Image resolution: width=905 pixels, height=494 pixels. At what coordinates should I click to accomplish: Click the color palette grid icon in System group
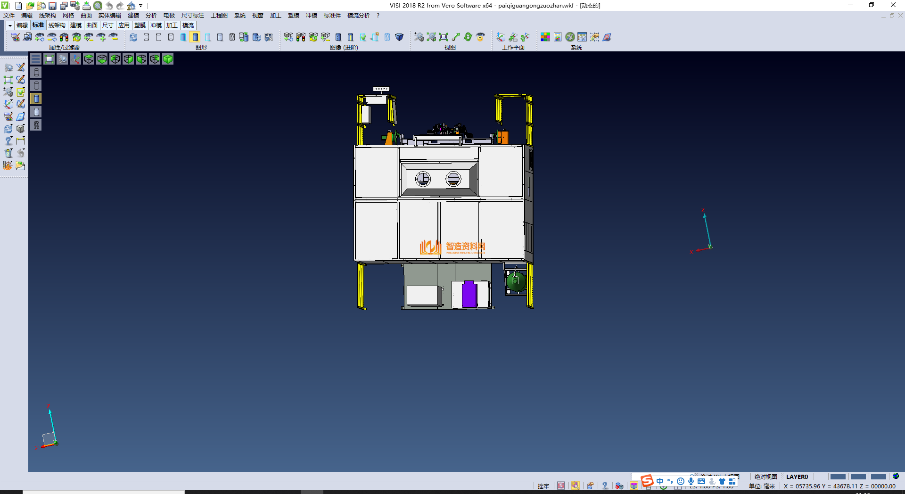point(545,37)
